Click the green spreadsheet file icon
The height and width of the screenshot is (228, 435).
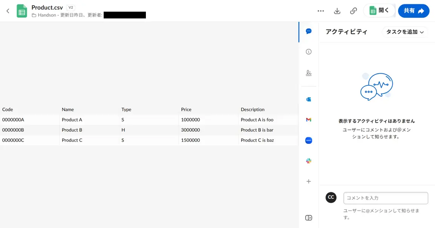click(x=21, y=11)
